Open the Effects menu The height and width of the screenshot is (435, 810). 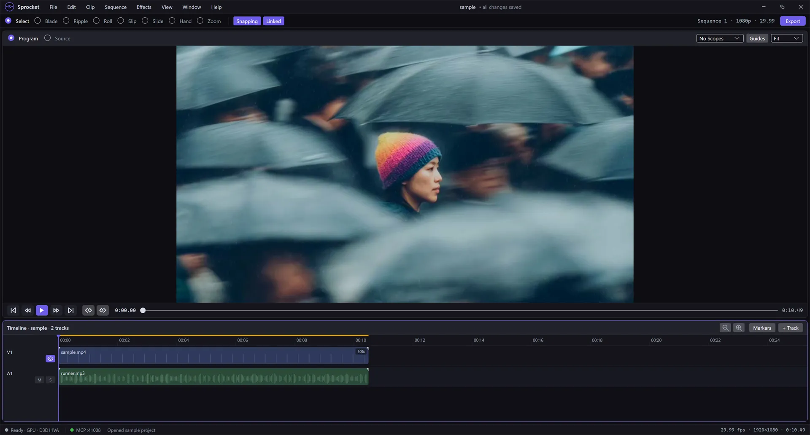[x=144, y=7]
